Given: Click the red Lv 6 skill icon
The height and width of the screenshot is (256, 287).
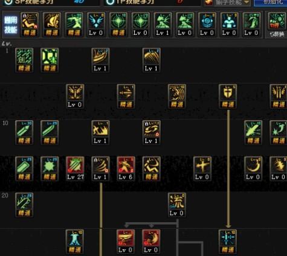Looking at the screenshot, I should coord(126,168).
